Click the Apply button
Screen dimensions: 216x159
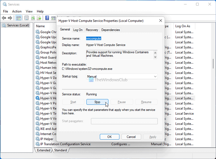[x=153, y=137]
